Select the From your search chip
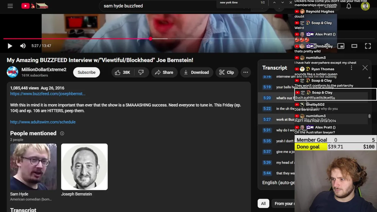 point(283,203)
